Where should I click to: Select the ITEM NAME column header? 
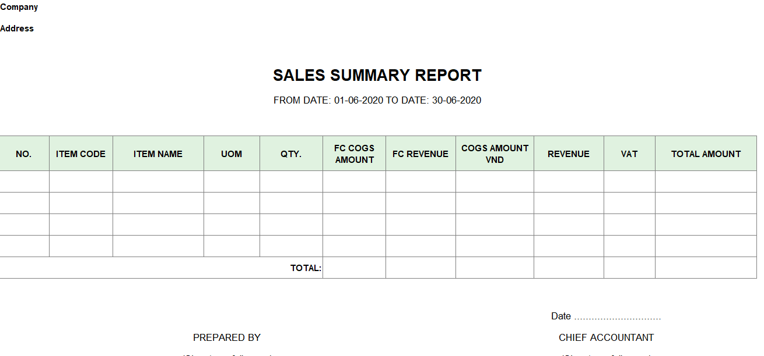coord(158,154)
